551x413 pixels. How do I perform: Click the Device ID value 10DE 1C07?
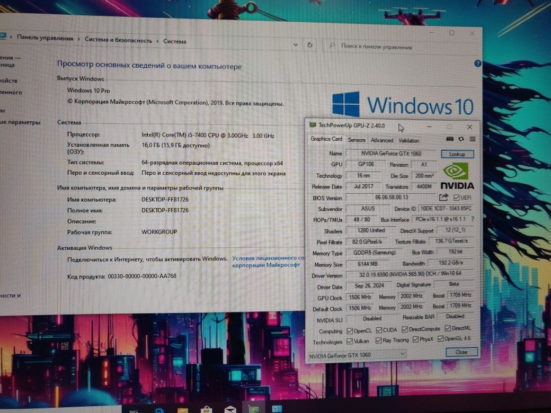pos(446,208)
